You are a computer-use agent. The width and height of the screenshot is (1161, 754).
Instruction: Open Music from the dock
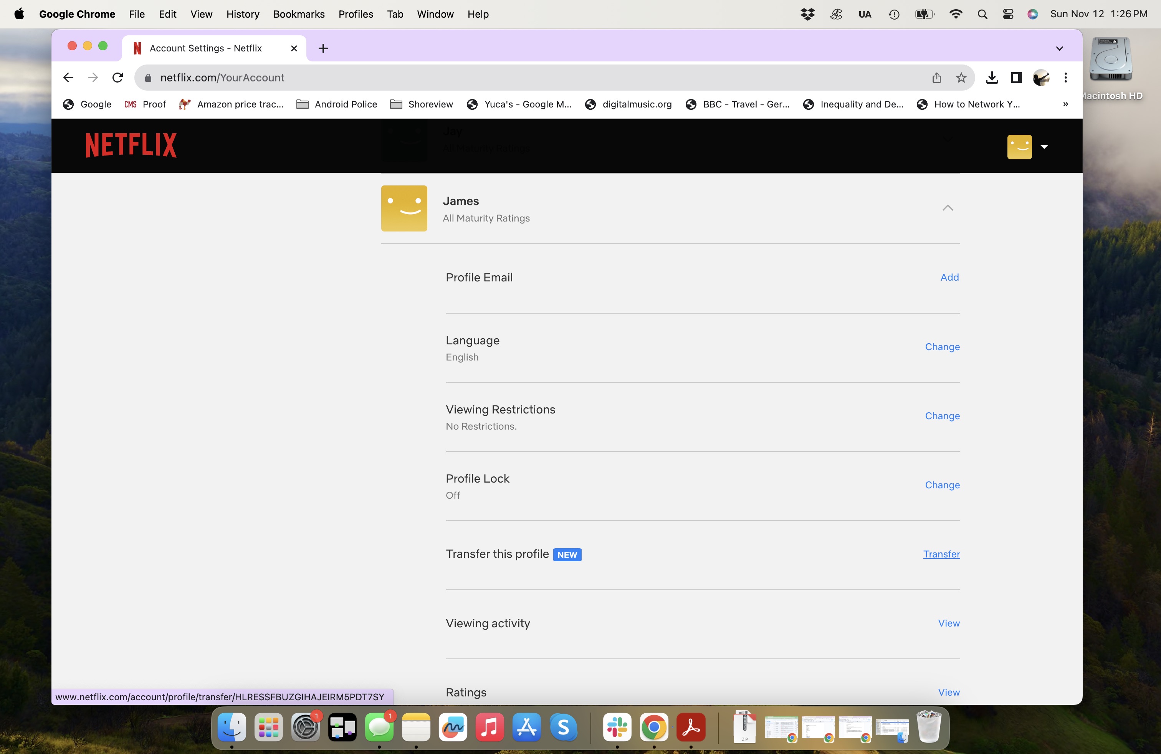(489, 727)
